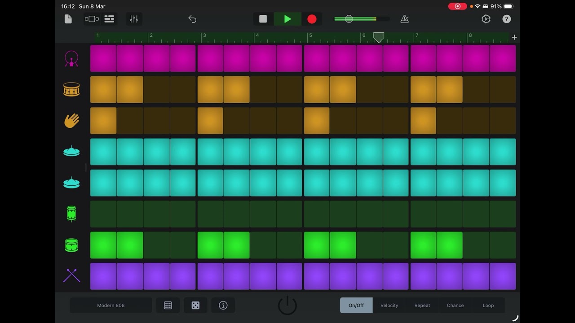This screenshot has width=575, height=323.
Task: Select the snare drum row icon
Action: (71, 90)
